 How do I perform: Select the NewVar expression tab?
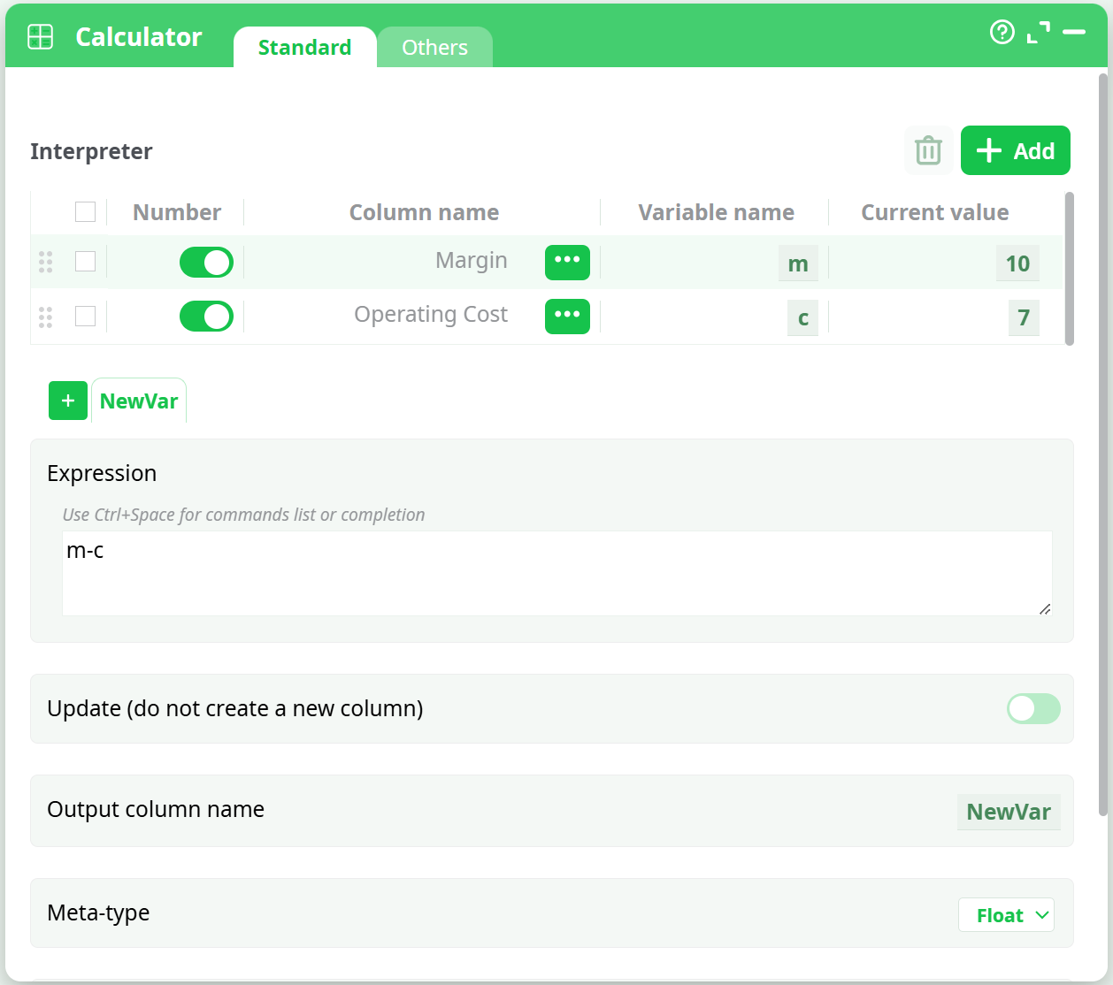pyautogui.click(x=139, y=401)
